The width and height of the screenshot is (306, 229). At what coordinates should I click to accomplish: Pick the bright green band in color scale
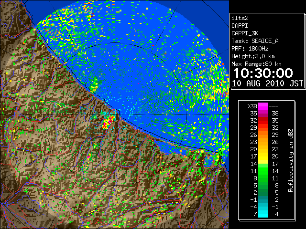263,171
